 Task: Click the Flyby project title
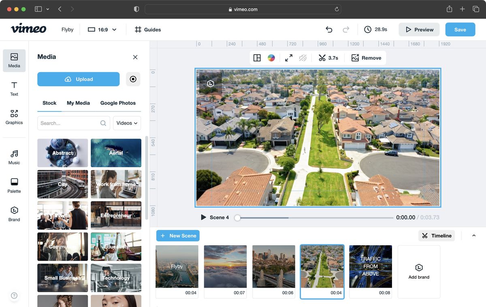click(x=68, y=29)
